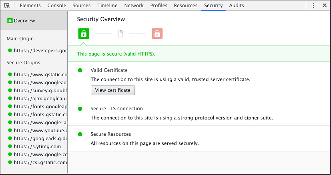The height and width of the screenshot is (175, 331).
Task: Open the Audits tab
Action: click(237, 6)
